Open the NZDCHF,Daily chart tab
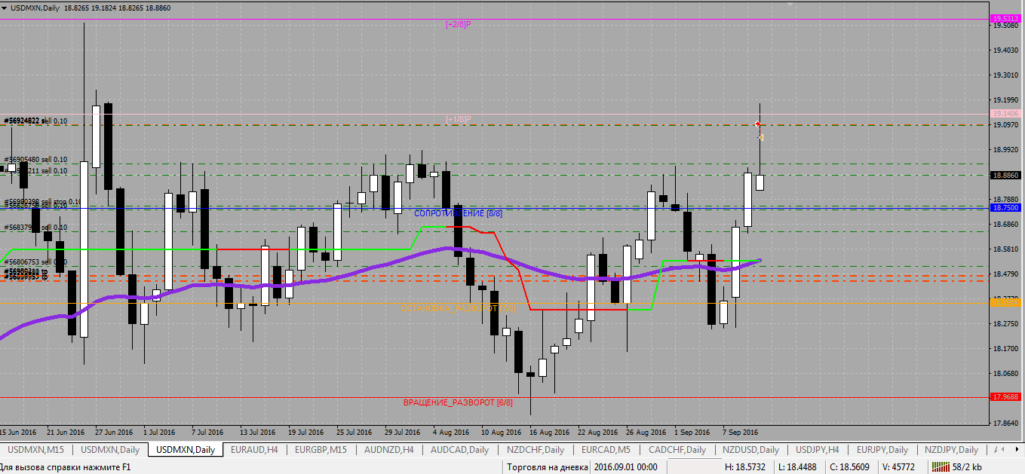 (x=536, y=450)
